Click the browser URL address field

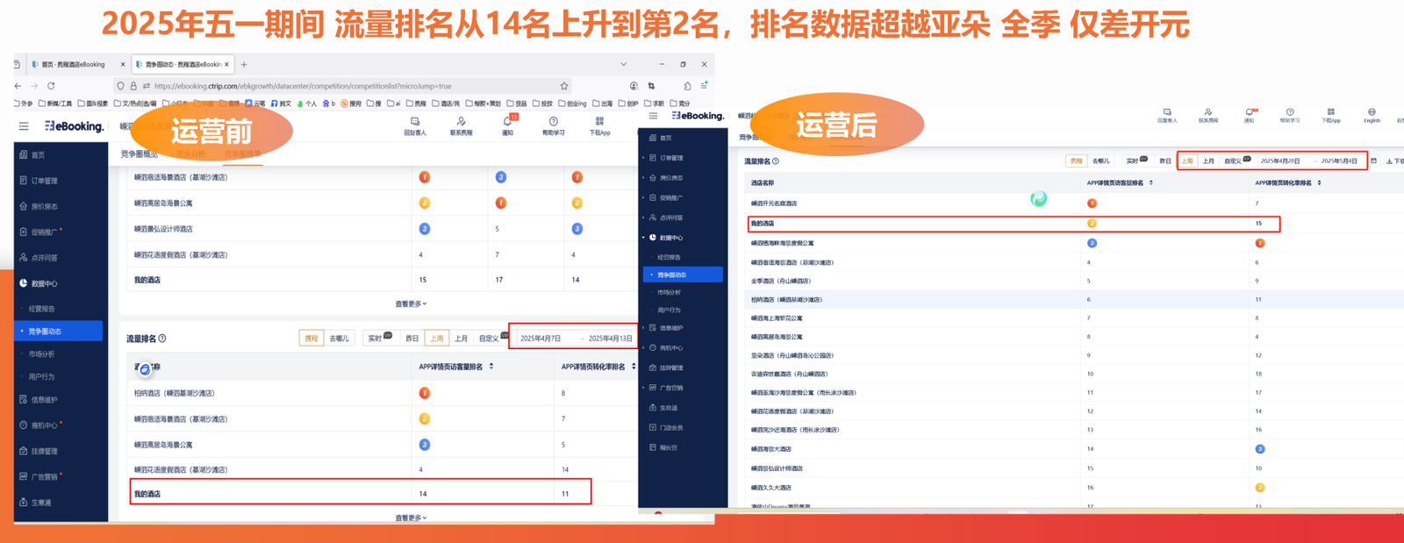pos(351,86)
